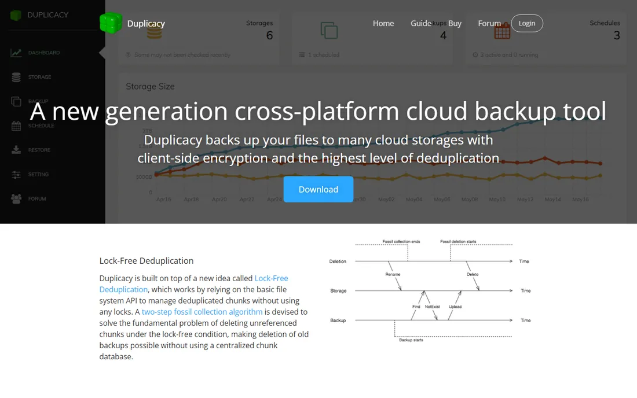The width and height of the screenshot is (637, 398).
Task: Click the small green cube beside DUPLICACY in the sidebar
Action: [x=16, y=16]
